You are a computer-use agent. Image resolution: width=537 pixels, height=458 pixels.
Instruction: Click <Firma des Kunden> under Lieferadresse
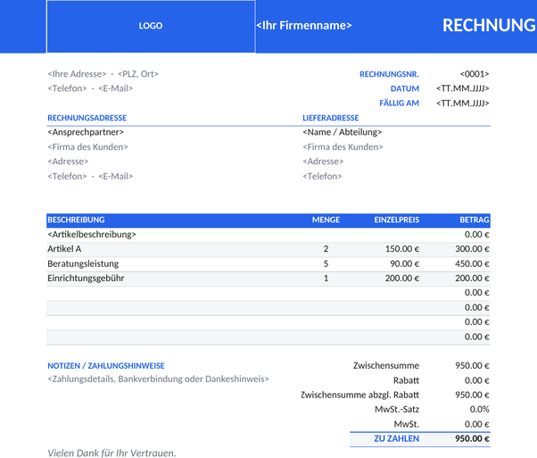tap(343, 147)
